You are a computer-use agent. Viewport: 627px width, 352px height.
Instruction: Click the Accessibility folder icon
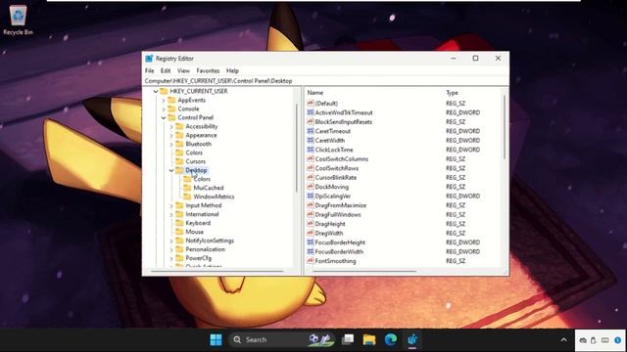pyautogui.click(x=179, y=126)
